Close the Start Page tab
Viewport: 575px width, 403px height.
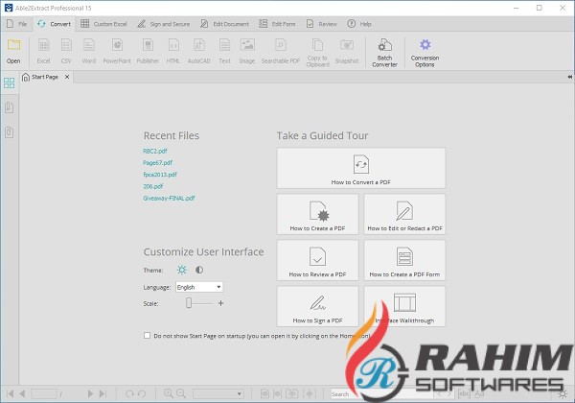[67, 77]
